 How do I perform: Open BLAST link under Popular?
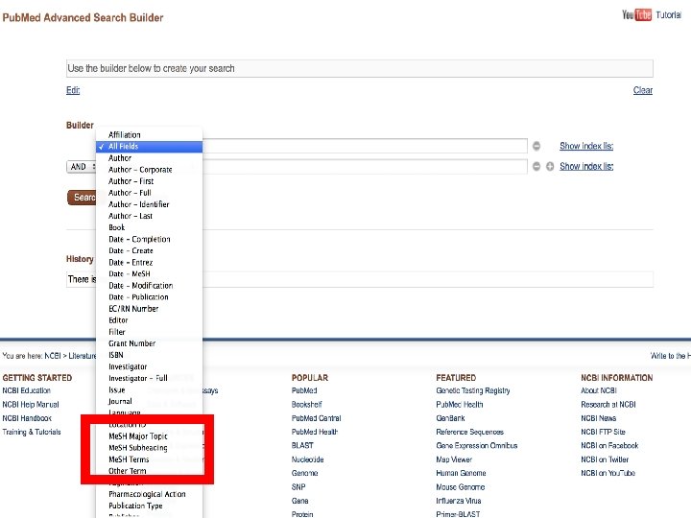[302, 445]
